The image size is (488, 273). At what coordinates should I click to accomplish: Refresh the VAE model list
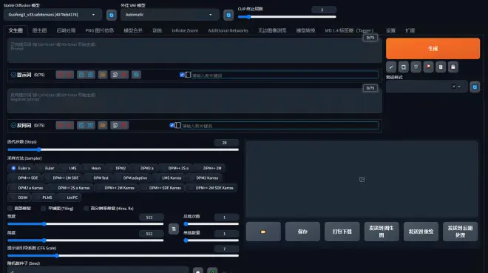pyautogui.click(x=228, y=15)
